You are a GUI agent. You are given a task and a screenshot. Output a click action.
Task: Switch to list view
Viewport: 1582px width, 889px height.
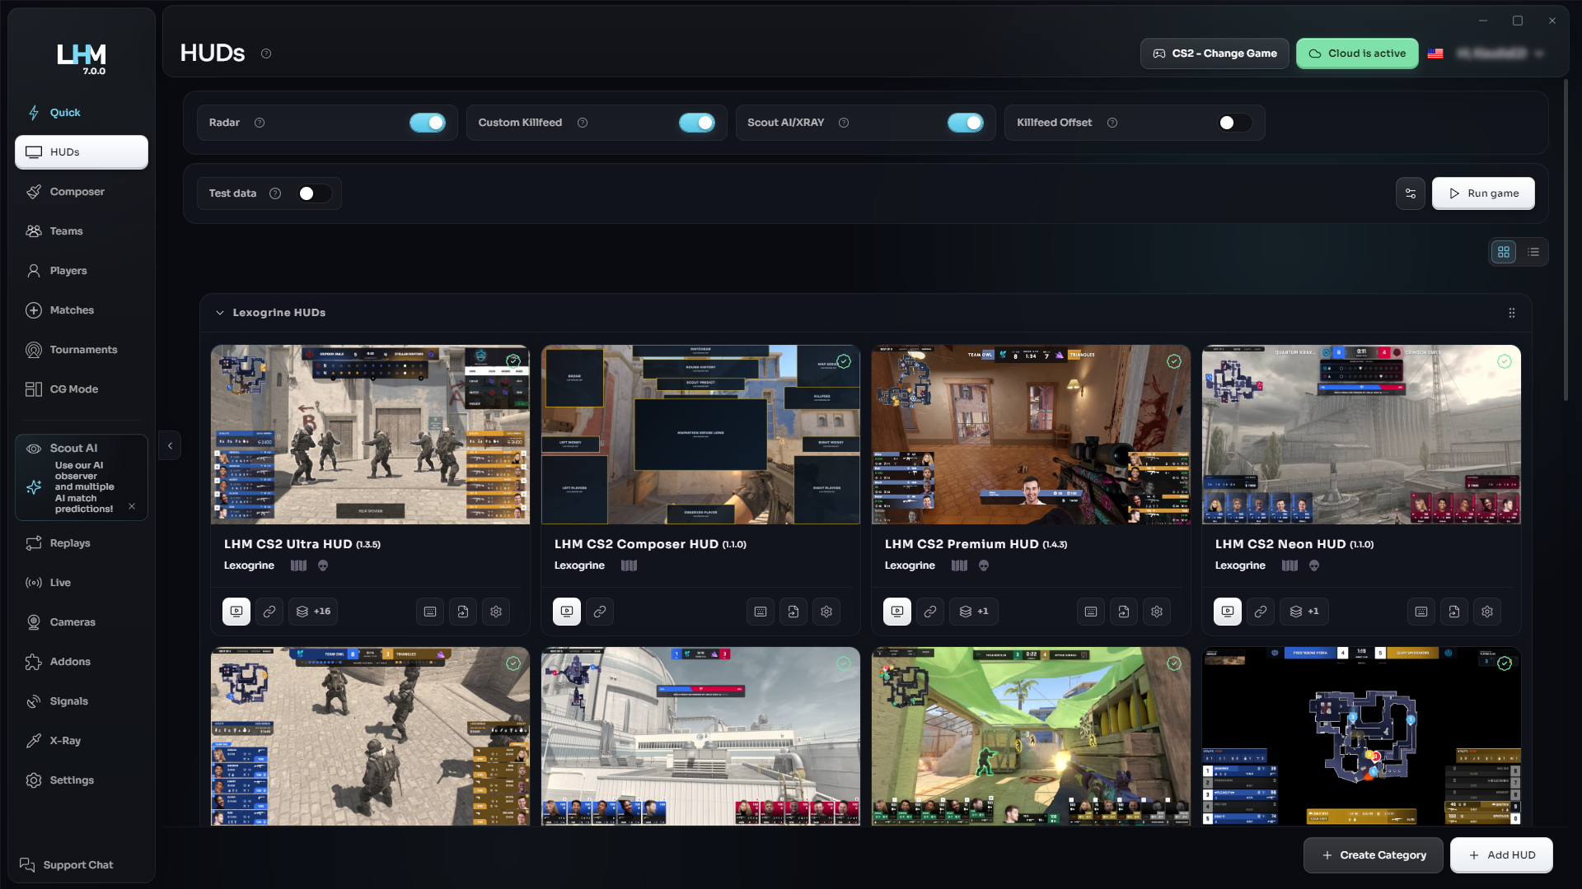(x=1533, y=252)
